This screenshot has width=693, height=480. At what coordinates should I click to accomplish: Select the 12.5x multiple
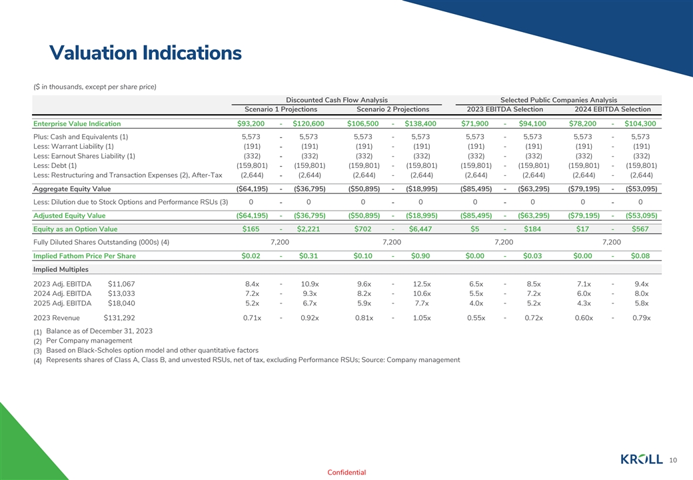[x=422, y=284]
